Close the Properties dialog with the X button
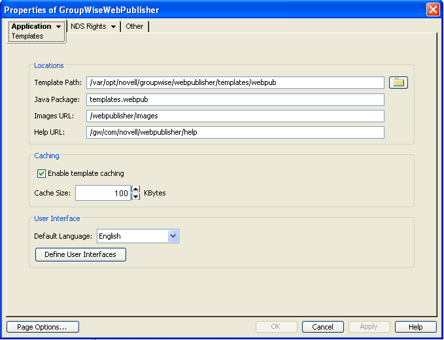444x340 pixels. (432, 10)
